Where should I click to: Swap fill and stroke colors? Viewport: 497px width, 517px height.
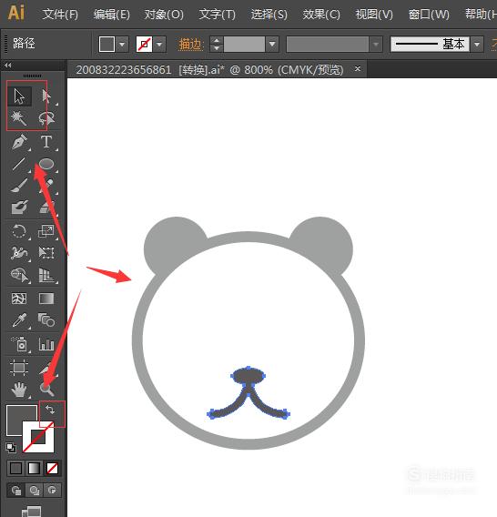pyautogui.click(x=50, y=410)
